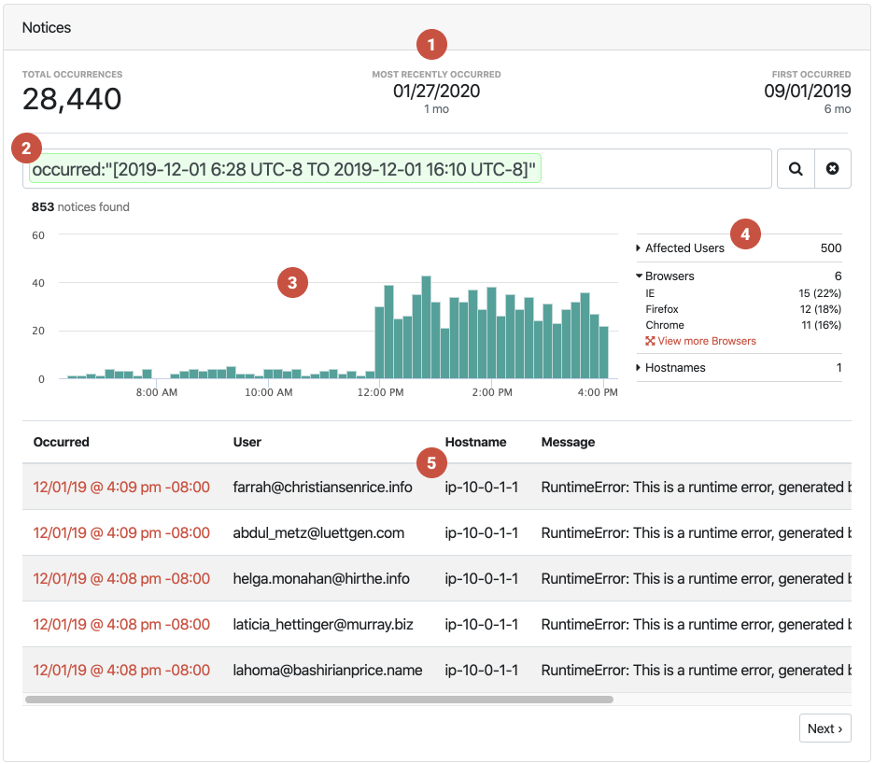Click the tallest histogram bar near 1 PM

[x=426, y=328]
